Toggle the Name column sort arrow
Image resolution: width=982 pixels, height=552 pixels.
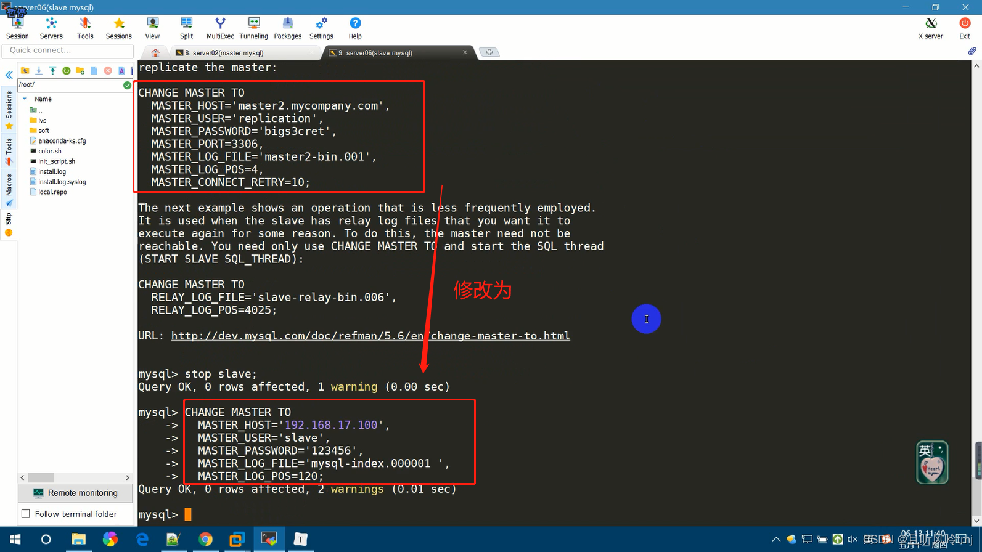point(25,99)
